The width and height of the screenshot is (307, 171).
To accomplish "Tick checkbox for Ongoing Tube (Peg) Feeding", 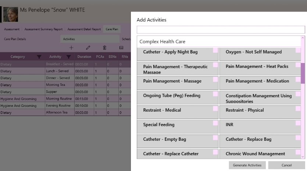I will click(215, 94).
